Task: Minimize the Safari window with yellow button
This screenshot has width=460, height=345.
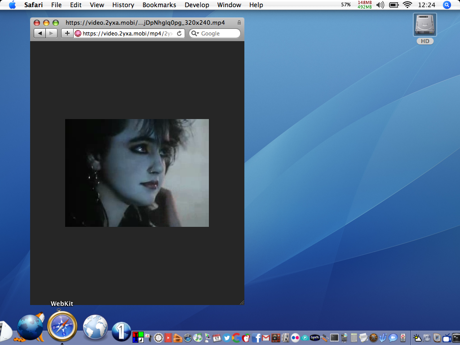Action: tap(46, 23)
